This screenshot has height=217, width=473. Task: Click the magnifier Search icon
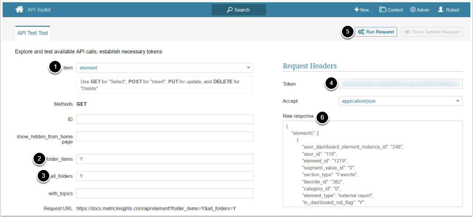230,10
